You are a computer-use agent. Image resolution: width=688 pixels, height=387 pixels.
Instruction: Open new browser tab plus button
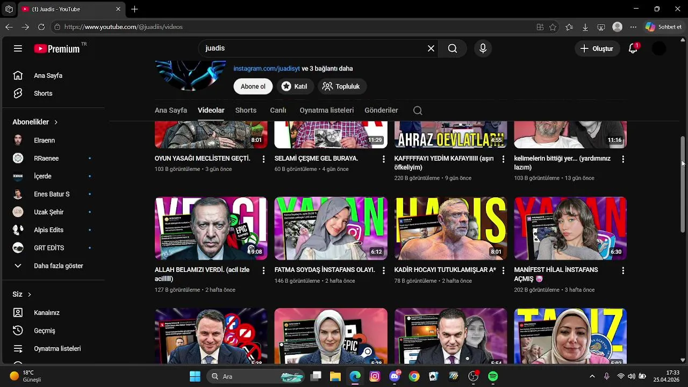pos(134,9)
